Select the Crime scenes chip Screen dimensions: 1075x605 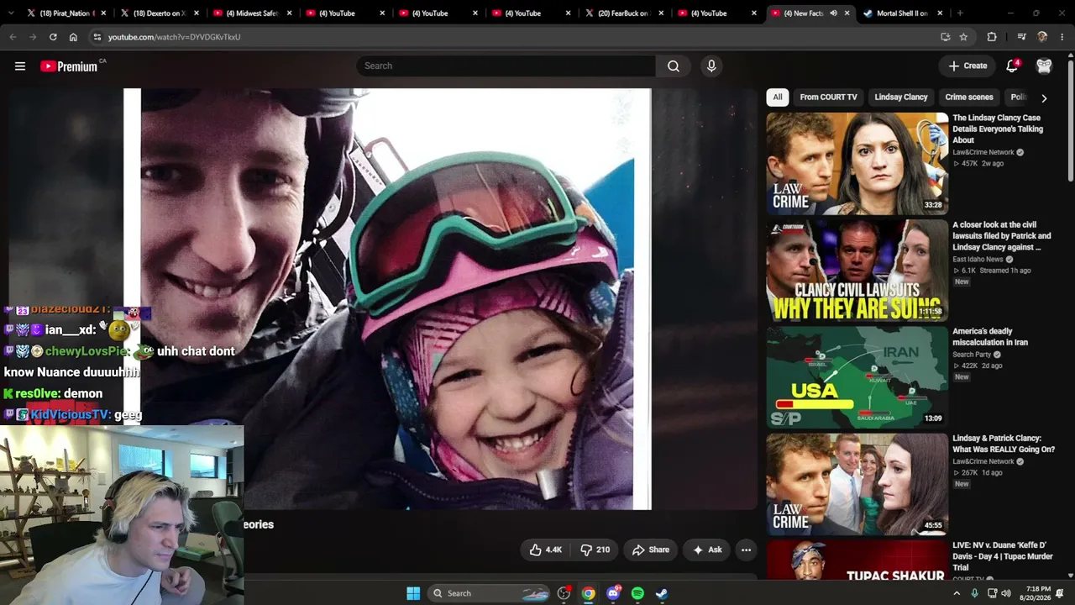click(969, 97)
